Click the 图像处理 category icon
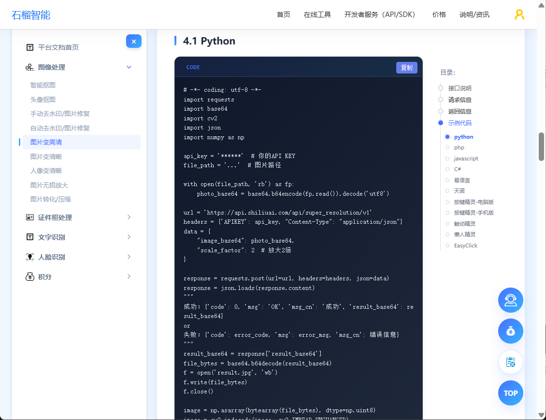The height and width of the screenshot is (420, 546). pyautogui.click(x=29, y=67)
